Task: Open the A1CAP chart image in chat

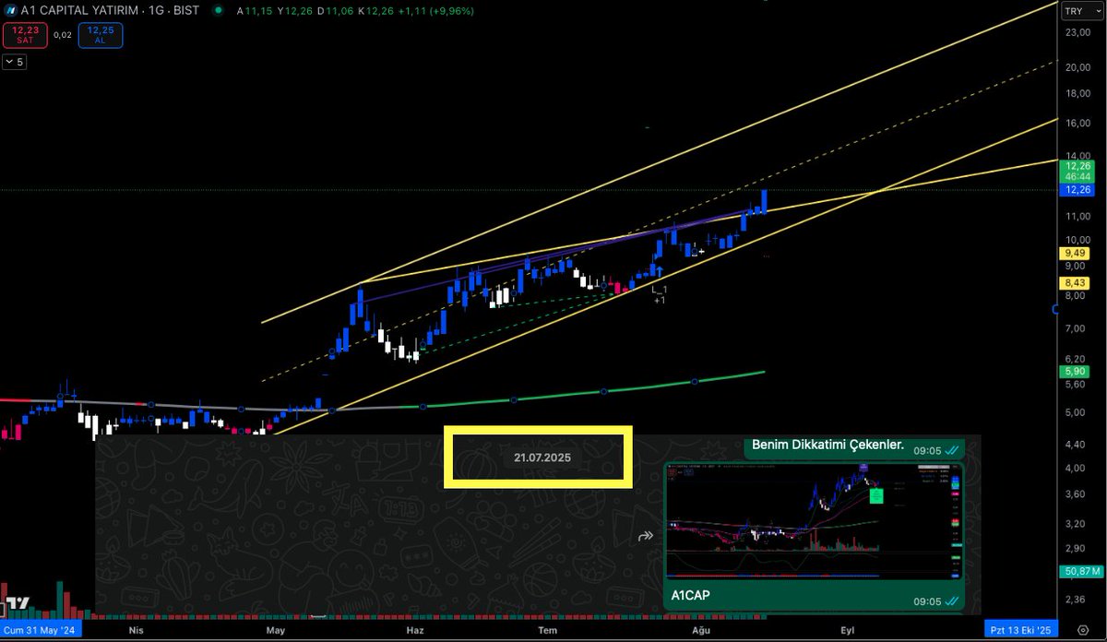Action: pyautogui.click(x=813, y=520)
